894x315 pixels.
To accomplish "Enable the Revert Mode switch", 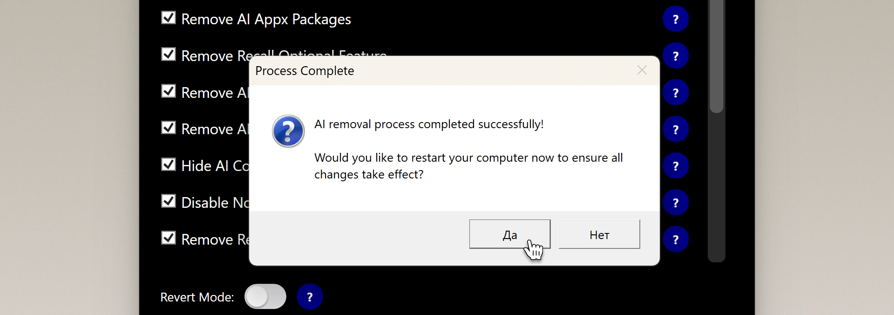I will (265, 296).
